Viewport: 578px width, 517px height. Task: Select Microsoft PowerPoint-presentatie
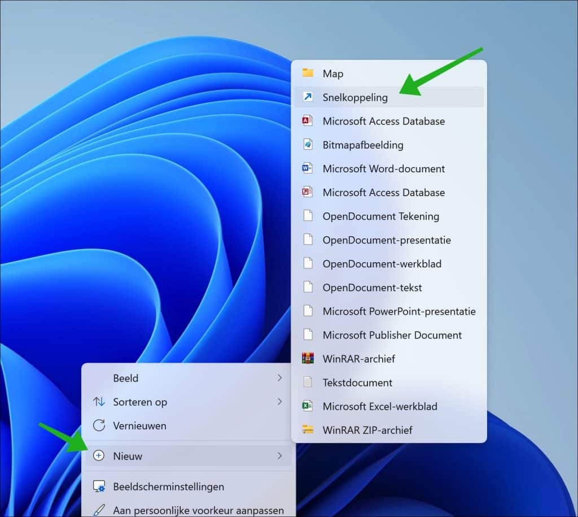389,311
